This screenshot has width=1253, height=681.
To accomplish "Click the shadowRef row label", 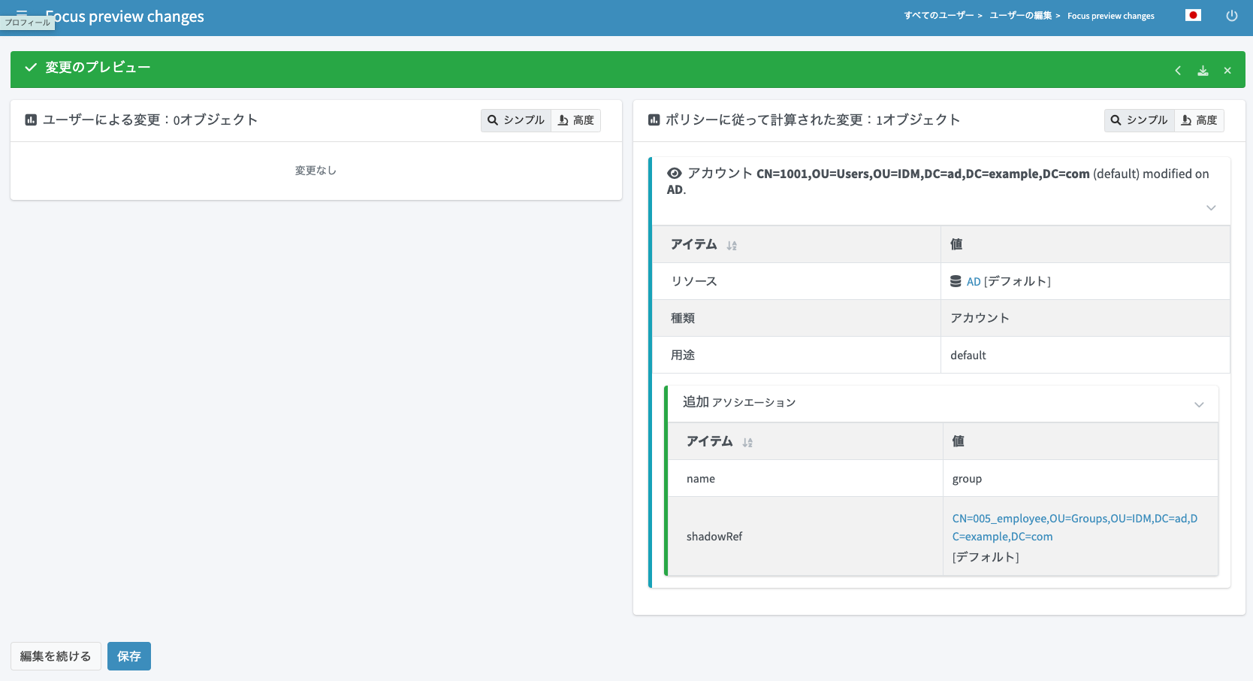I will [x=714, y=537].
